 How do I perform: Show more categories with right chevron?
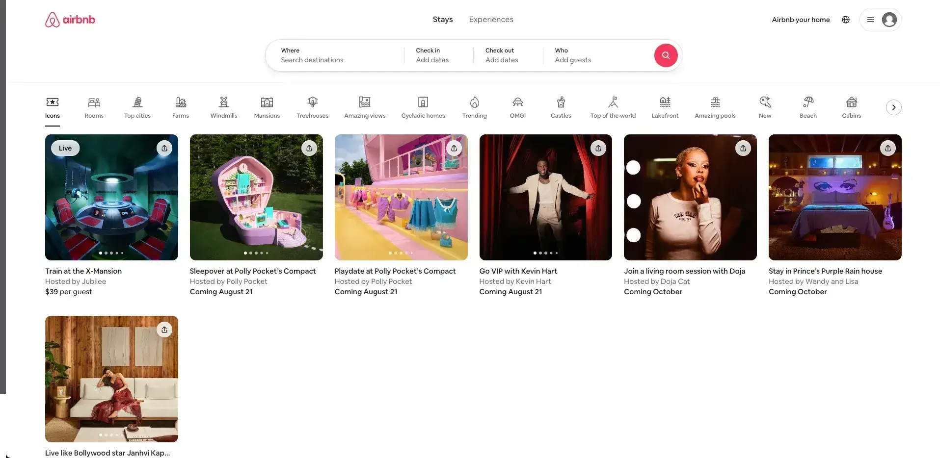pyautogui.click(x=894, y=107)
